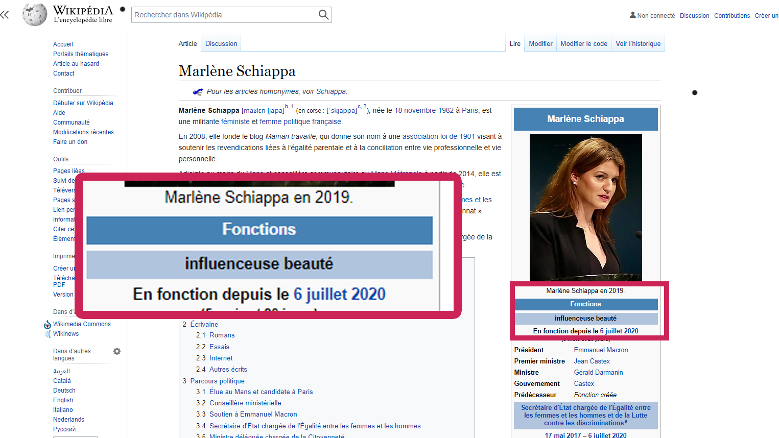Open the Contact sidebar link
779x438 pixels.
click(x=64, y=74)
